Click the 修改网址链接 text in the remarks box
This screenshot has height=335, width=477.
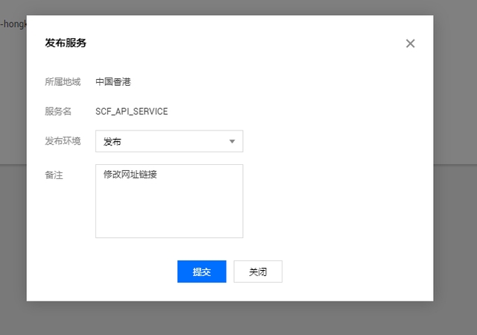point(130,175)
